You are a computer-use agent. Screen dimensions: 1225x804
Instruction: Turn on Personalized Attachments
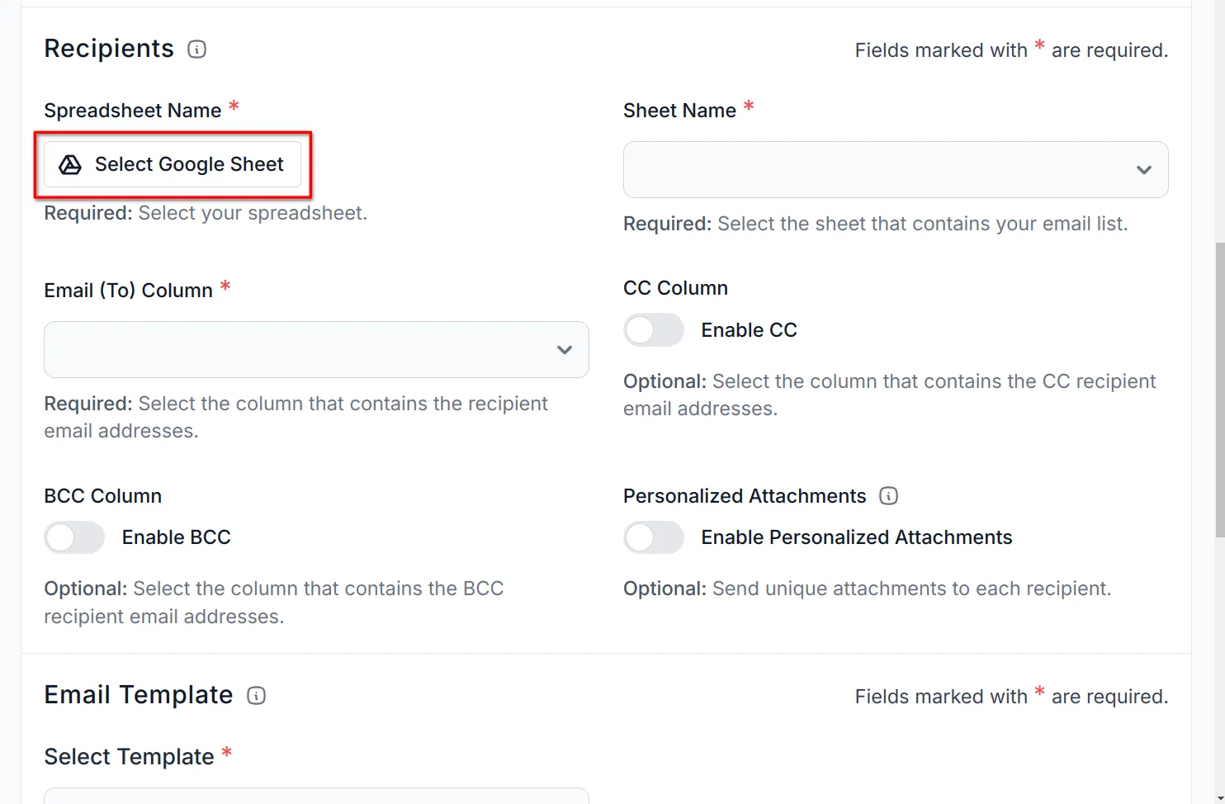[653, 537]
